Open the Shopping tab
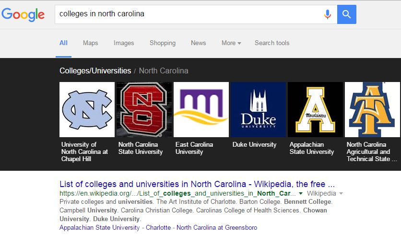401x235 pixels. [163, 43]
